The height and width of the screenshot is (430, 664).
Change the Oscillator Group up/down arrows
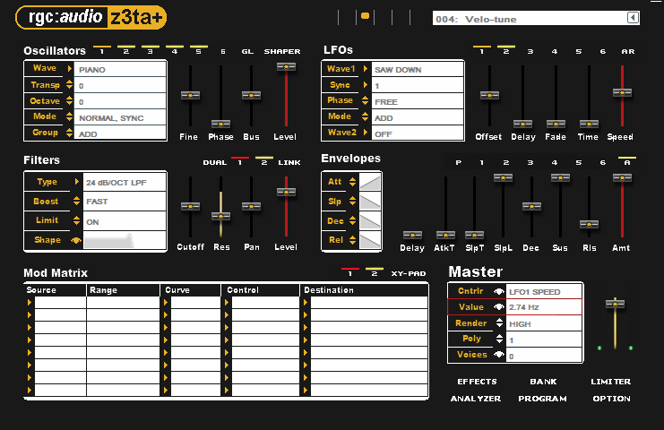click(70, 133)
